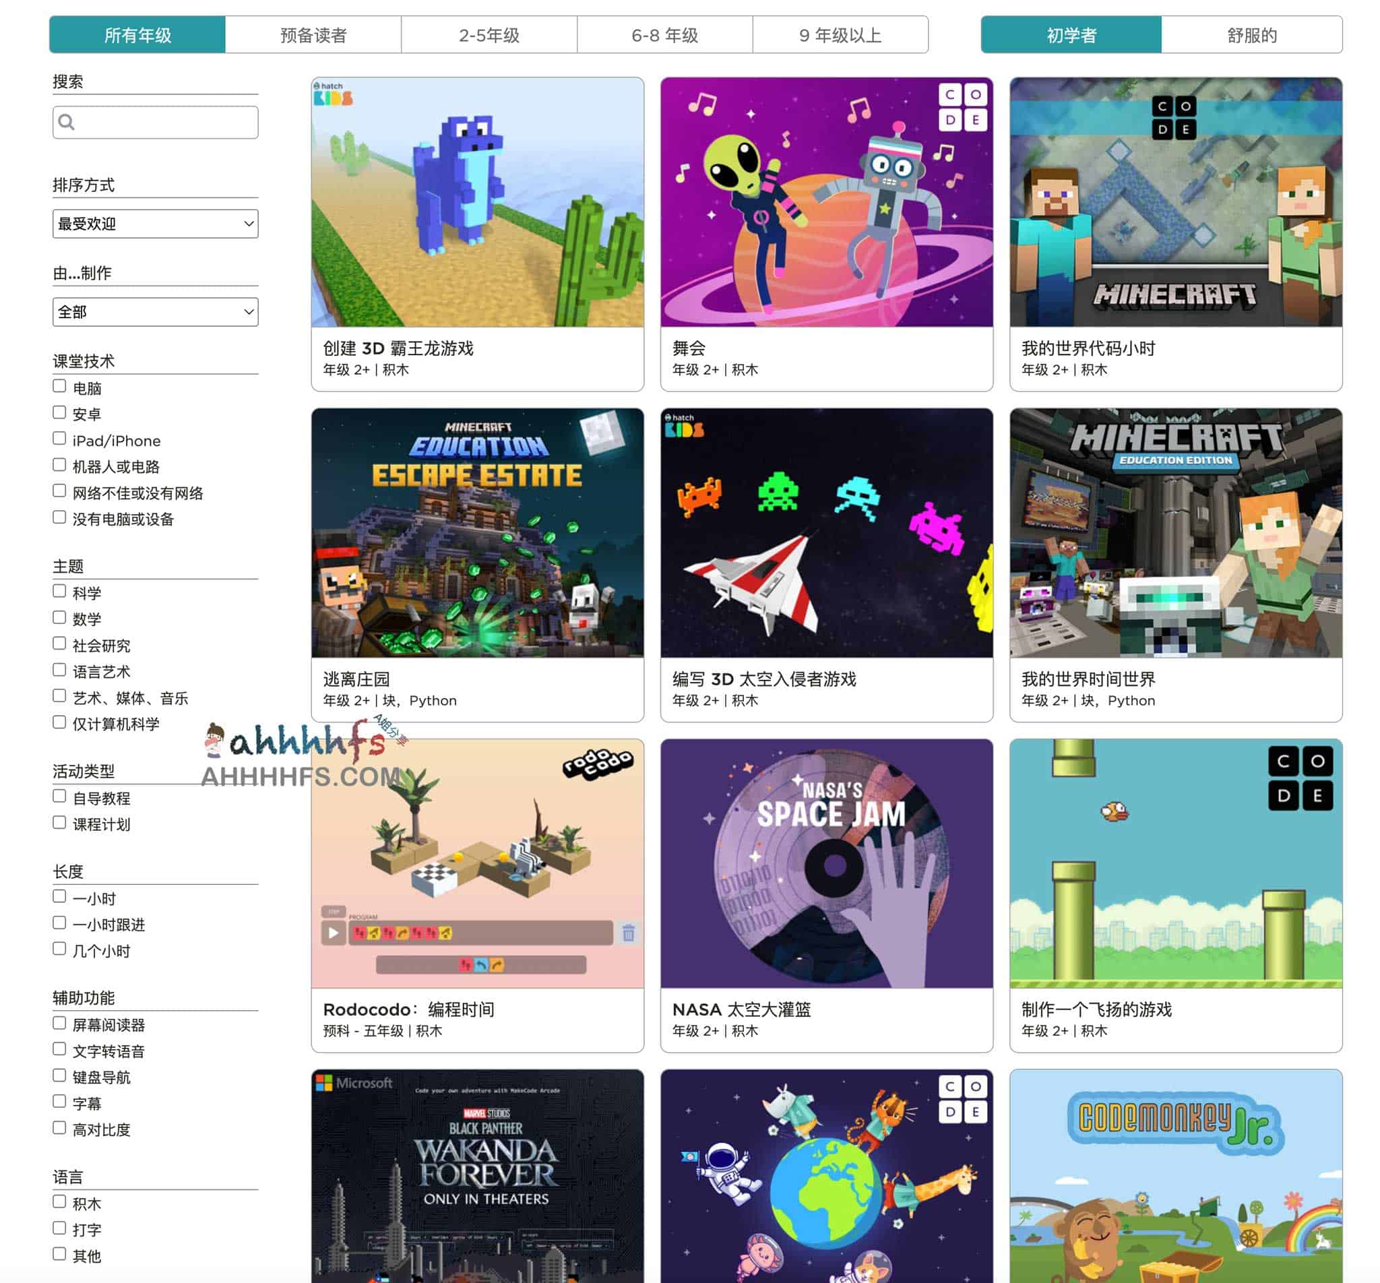Check the 自导教程 activity type option

[59, 796]
